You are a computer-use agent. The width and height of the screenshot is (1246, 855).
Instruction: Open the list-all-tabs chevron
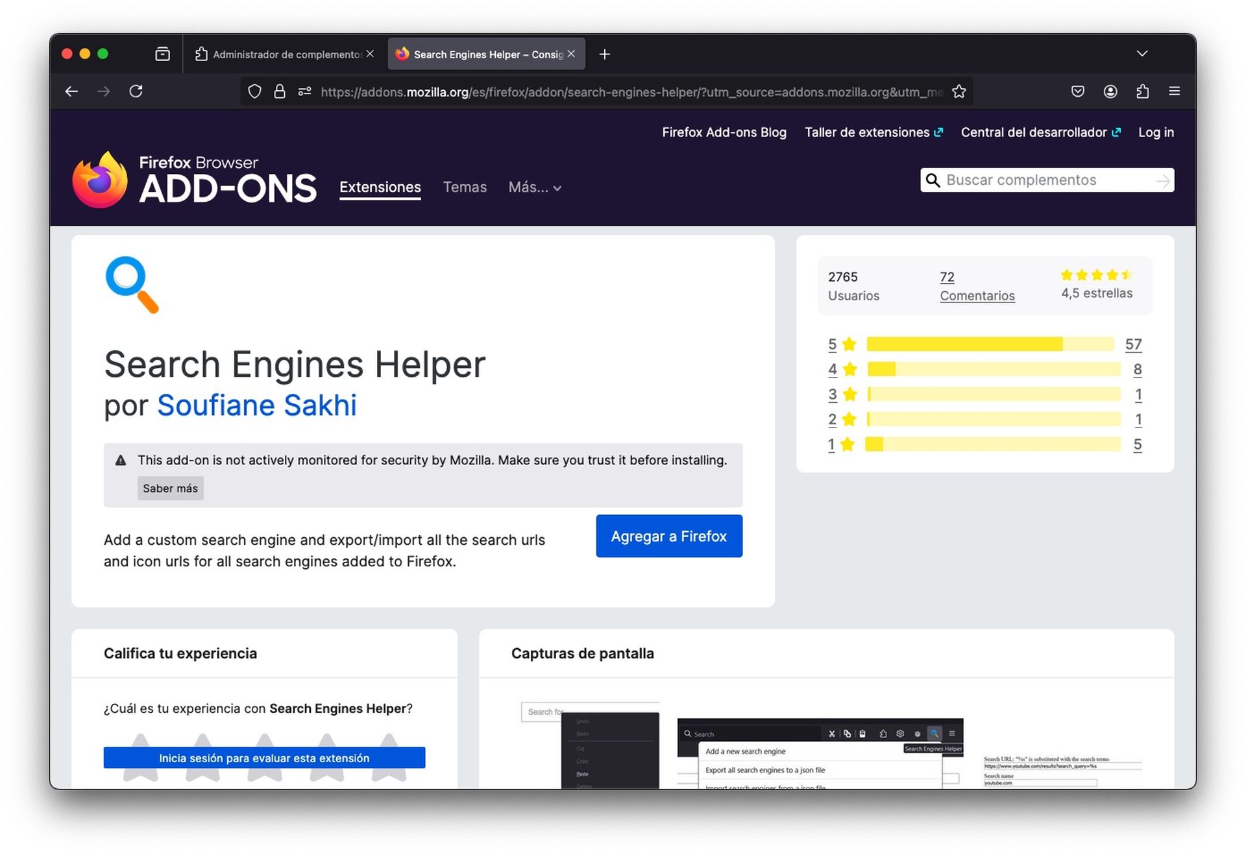(1143, 54)
